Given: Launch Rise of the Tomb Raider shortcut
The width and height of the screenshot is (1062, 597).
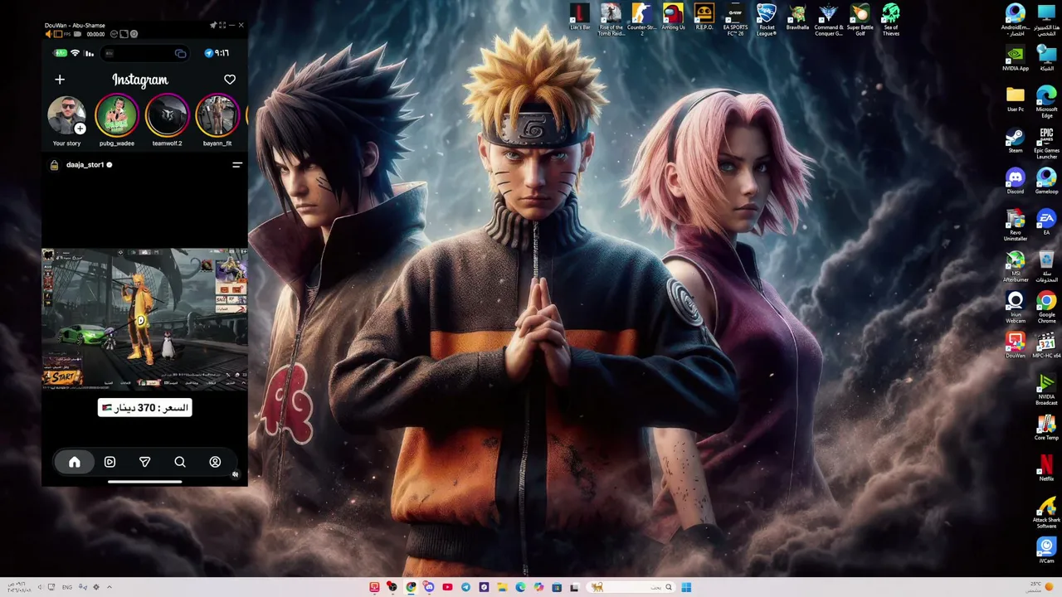Looking at the screenshot, I should tap(611, 20).
